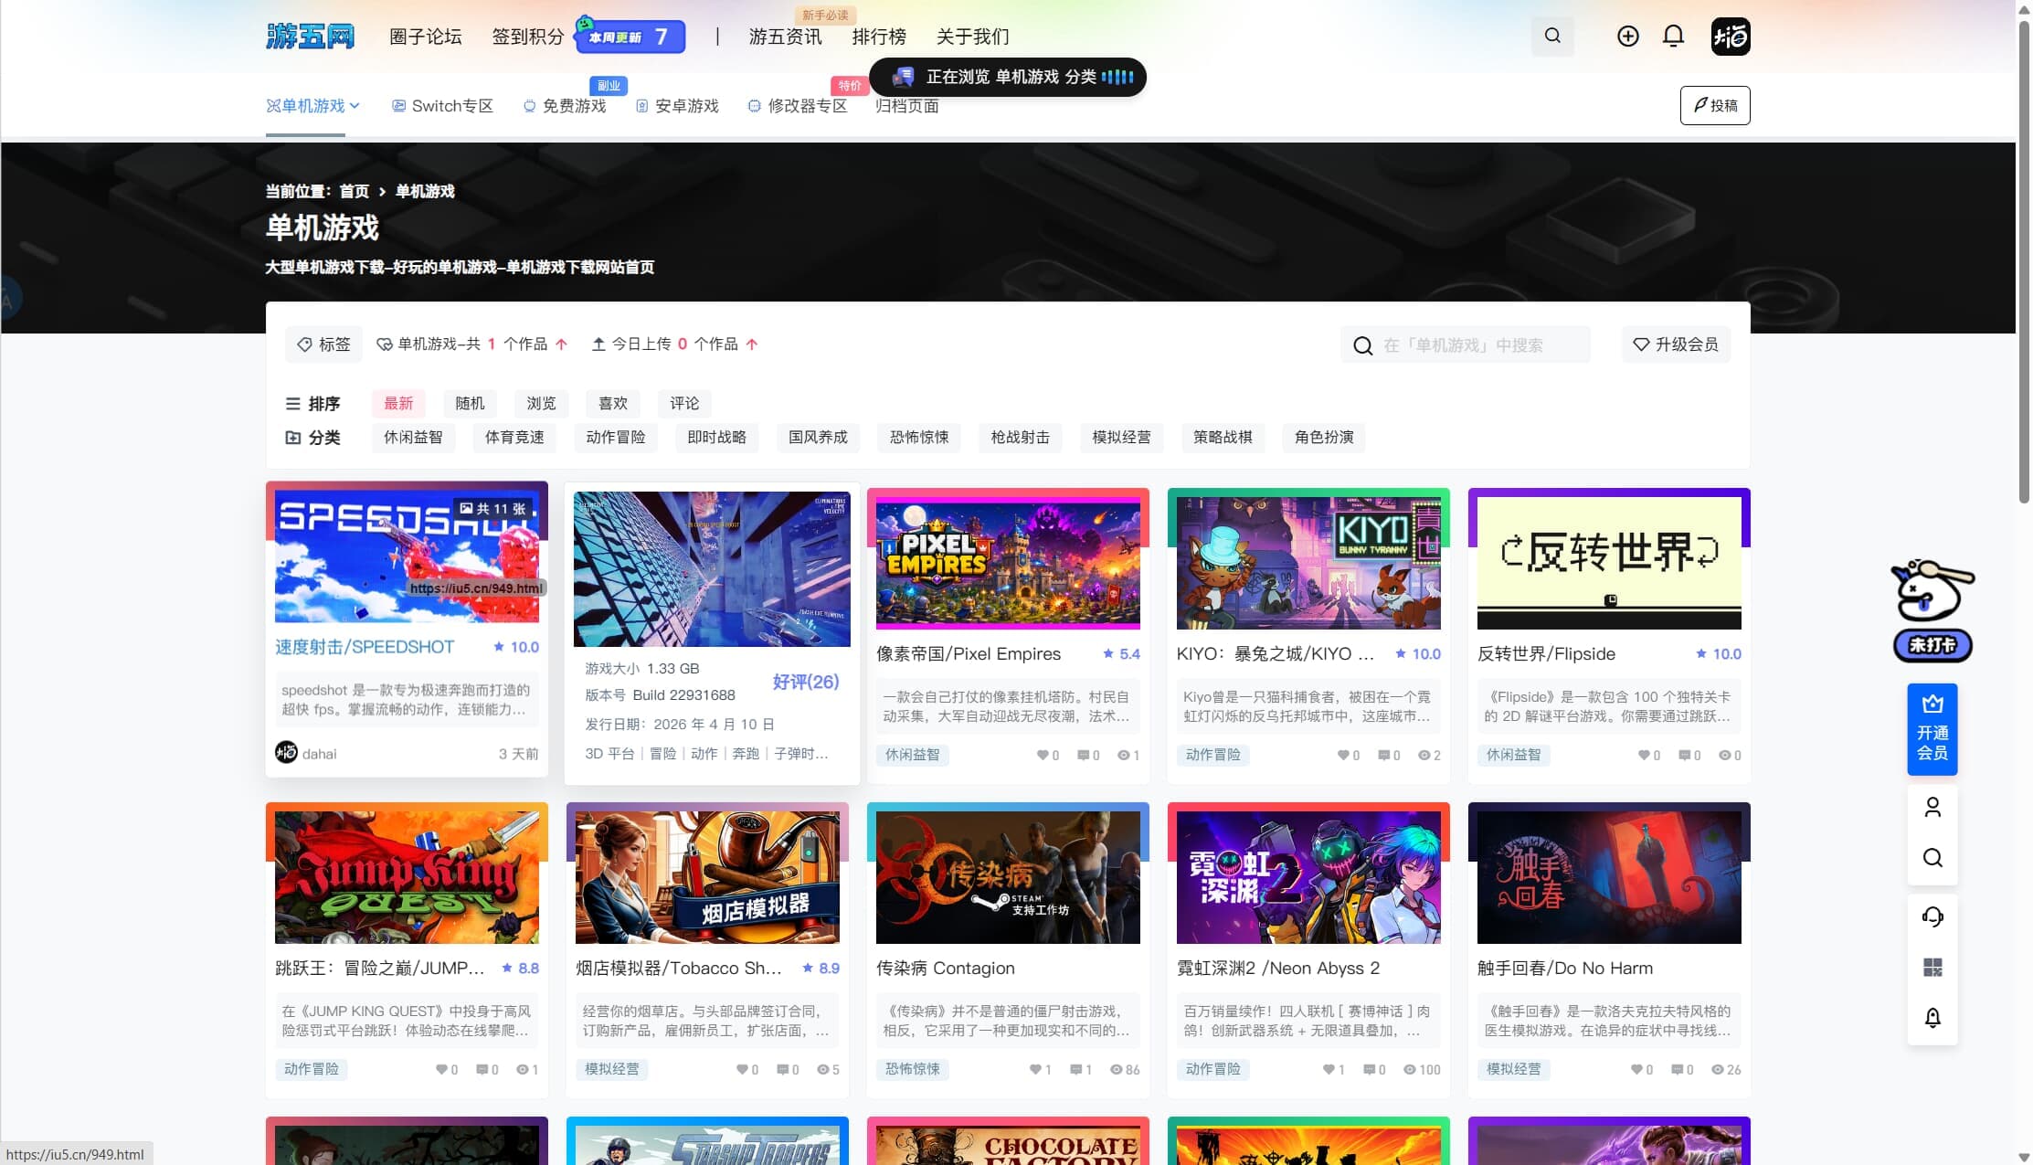Click the 排序 sort list icon
Image resolution: width=2033 pixels, height=1165 pixels.
point(292,404)
